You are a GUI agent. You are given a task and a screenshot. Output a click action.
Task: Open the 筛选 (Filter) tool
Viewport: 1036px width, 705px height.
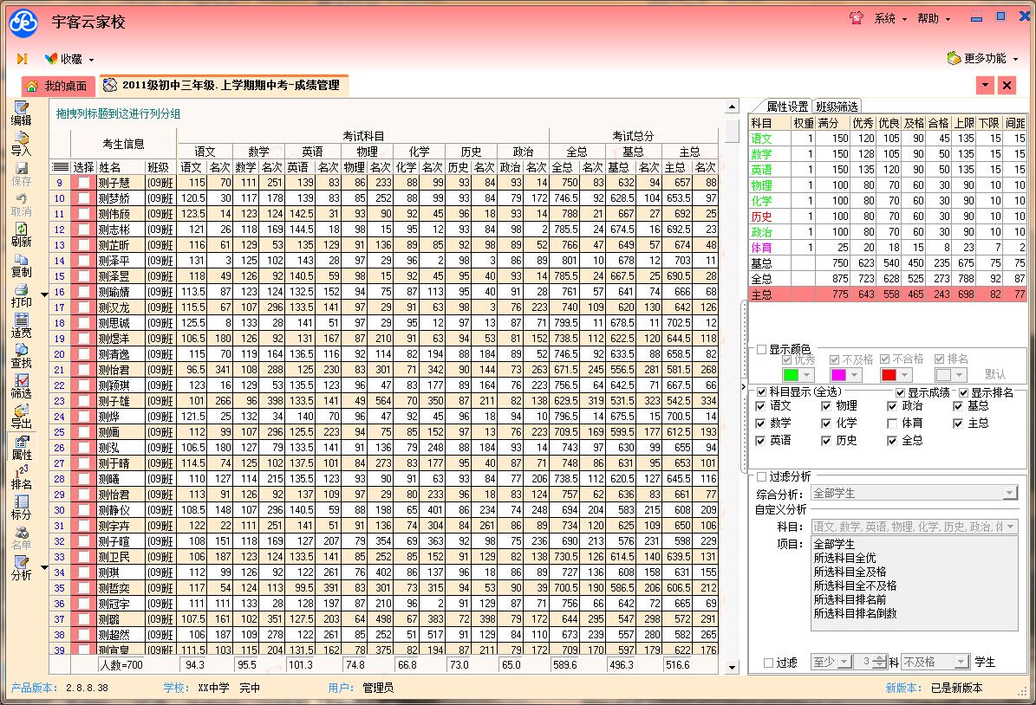point(21,386)
